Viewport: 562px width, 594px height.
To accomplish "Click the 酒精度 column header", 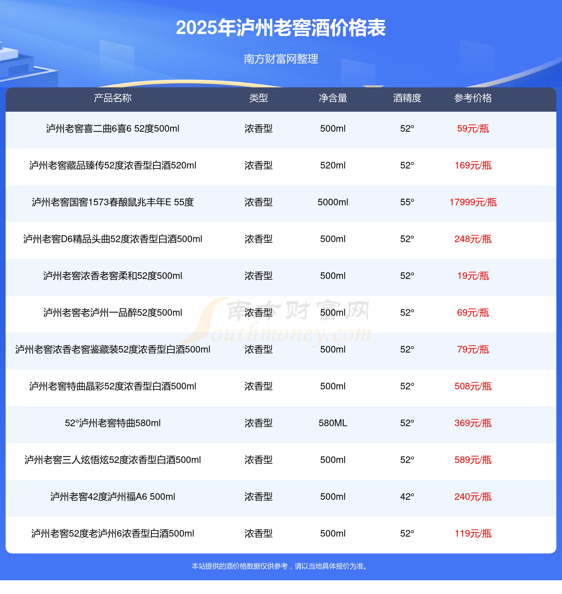I will point(407,98).
